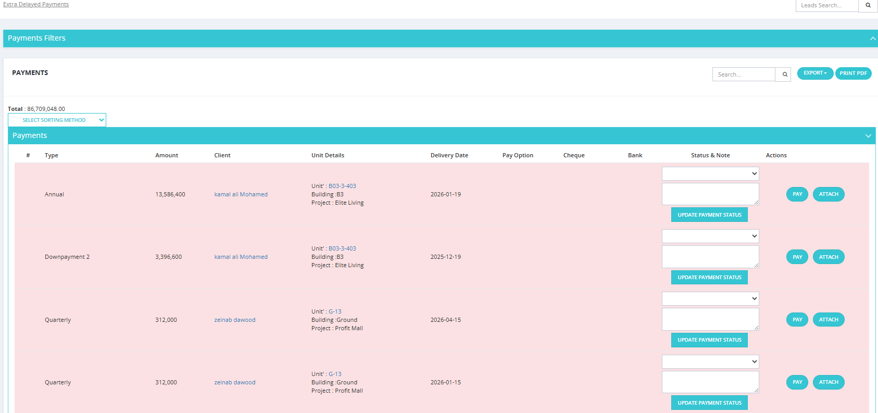The height and width of the screenshot is (413, 878).
Task: Click delivery date 2026-01-19
Action: pos(445,194)
